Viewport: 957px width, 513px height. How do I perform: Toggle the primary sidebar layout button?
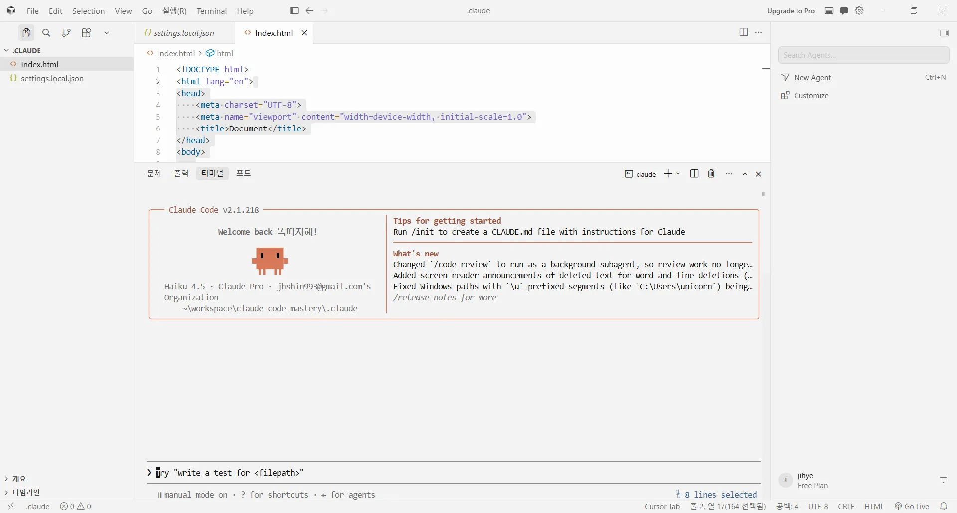[x=294, y=11]
